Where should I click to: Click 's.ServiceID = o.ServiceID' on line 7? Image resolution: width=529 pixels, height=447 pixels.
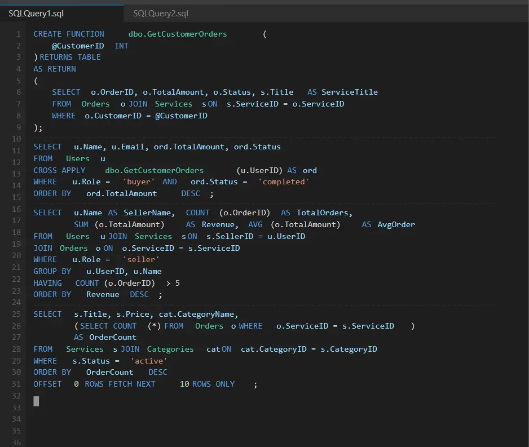tap(285, 104)
